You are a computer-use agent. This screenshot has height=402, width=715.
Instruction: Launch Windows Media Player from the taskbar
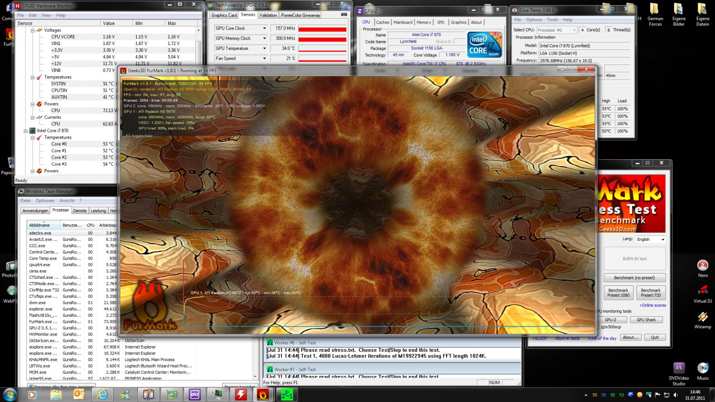pos(32,394)
